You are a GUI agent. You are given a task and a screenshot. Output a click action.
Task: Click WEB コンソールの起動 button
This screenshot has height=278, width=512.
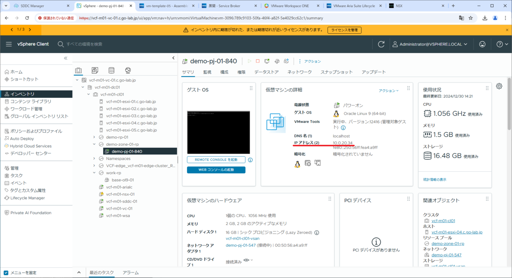216,170
